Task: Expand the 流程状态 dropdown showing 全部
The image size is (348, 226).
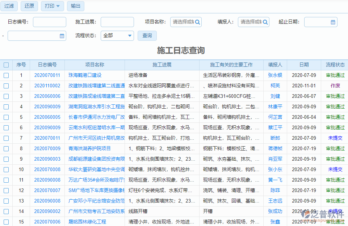Action: click(x=117, y=35)
